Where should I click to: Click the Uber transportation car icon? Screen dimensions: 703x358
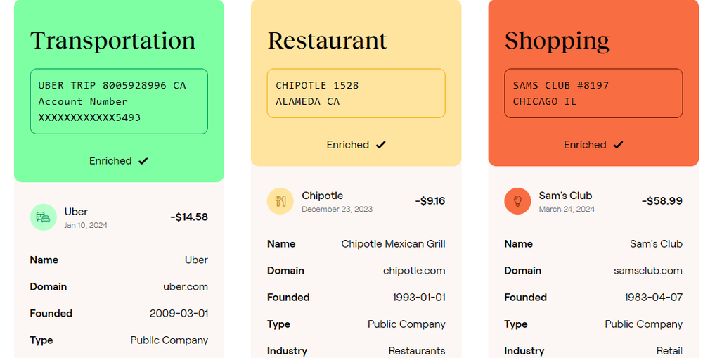click(44, 217)
